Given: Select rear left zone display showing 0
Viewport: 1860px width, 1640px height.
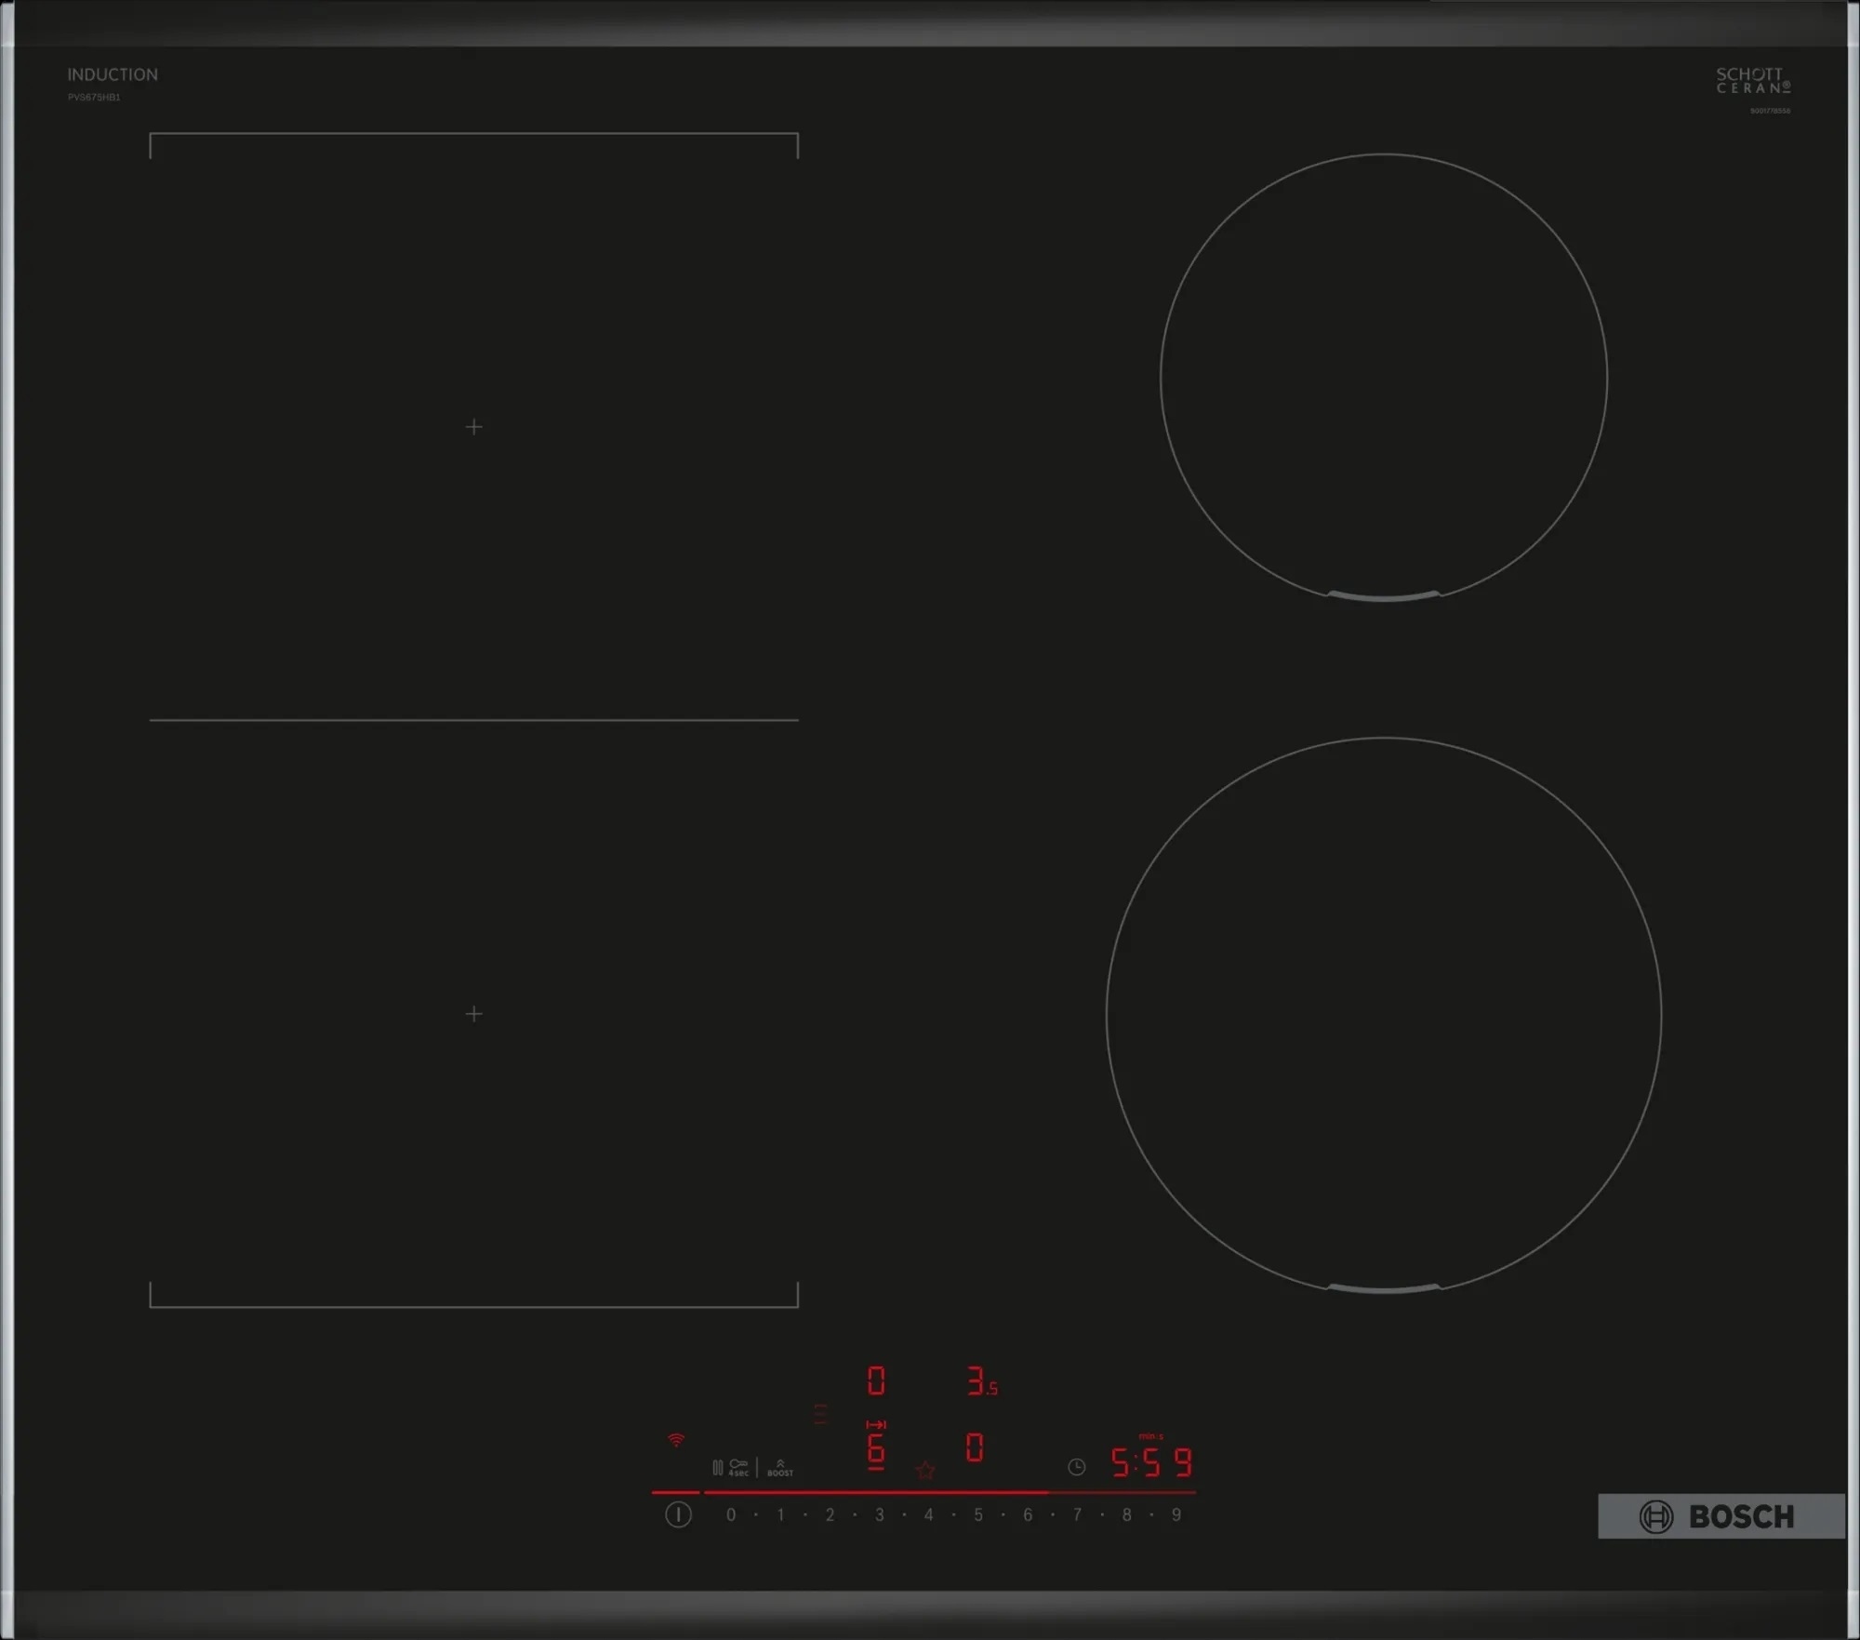Looking at the screenshot, I should click(x=875, y=1380).
